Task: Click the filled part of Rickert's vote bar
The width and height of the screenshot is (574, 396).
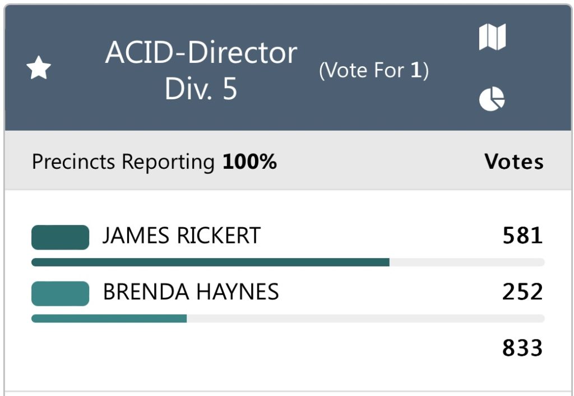Action: pyautogui.click(x=210, y=262)
